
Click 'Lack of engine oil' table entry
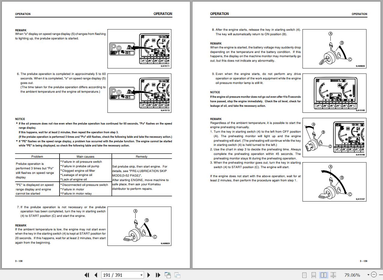point(74,179)
